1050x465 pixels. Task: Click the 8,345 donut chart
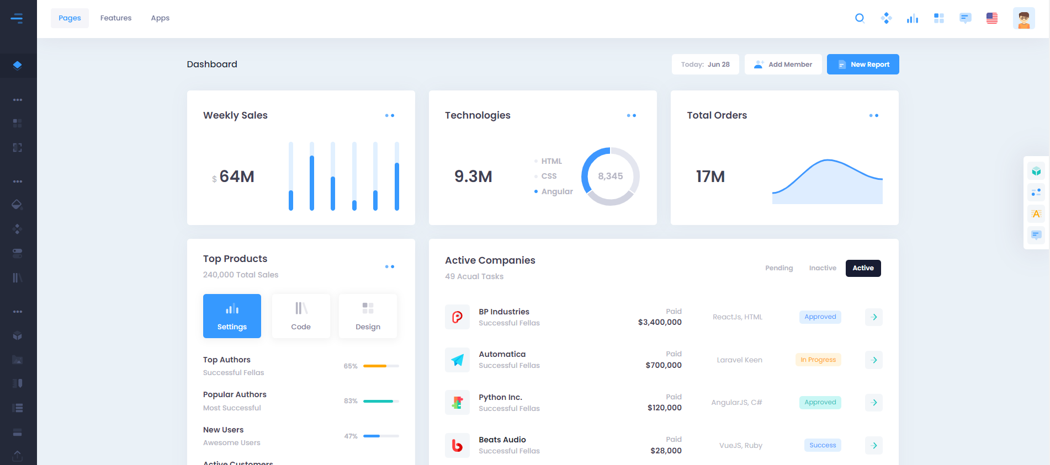tap(610, 176)
